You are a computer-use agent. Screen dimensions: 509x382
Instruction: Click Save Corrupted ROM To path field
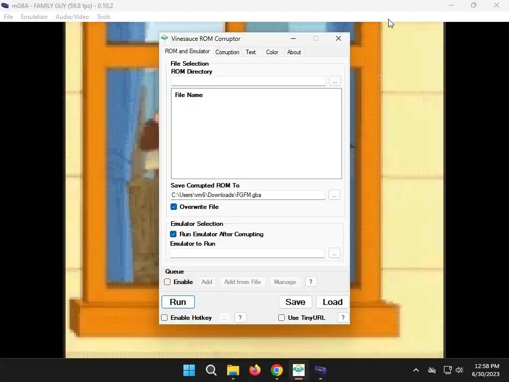click(x=248, y=195)
